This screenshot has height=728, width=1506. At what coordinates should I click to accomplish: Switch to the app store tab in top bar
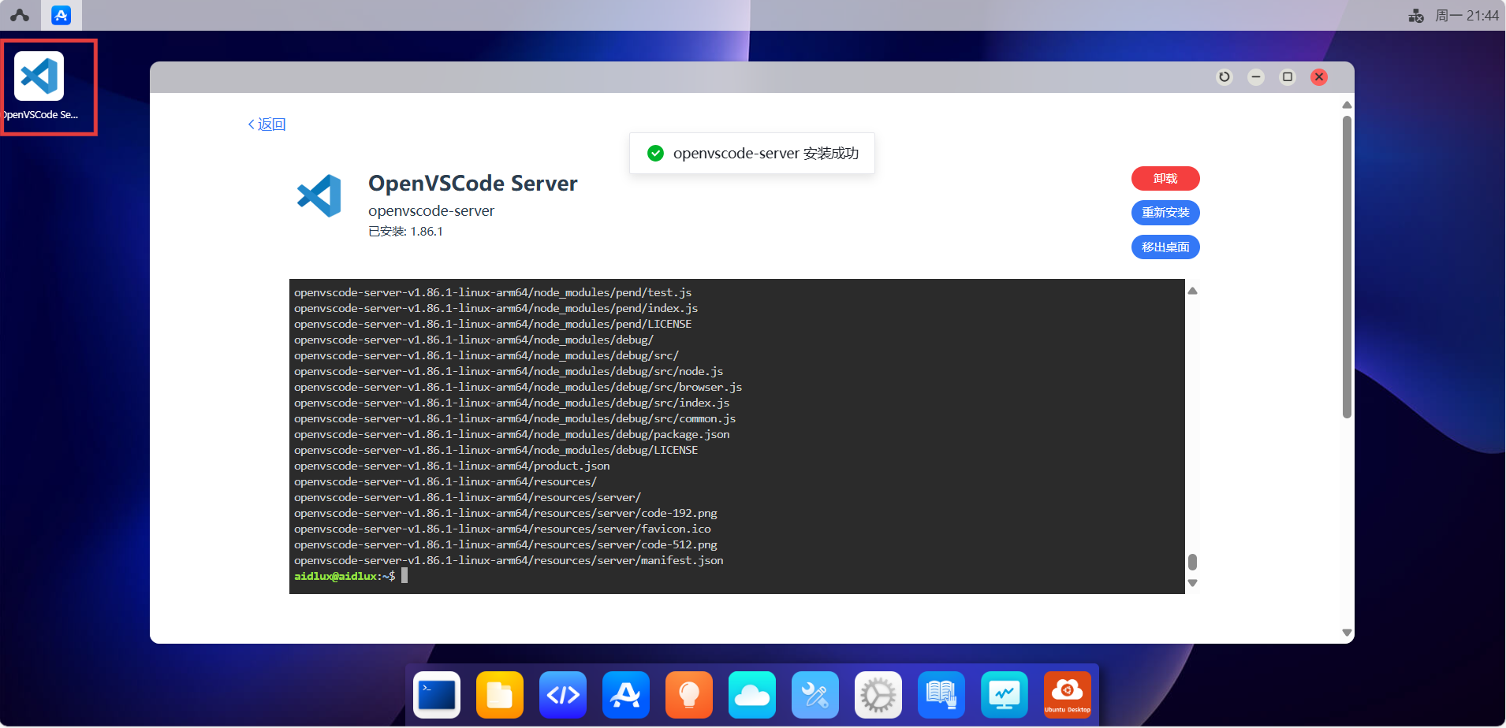coord(61,15)
